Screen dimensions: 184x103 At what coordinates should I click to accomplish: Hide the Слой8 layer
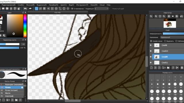point(151,45)
